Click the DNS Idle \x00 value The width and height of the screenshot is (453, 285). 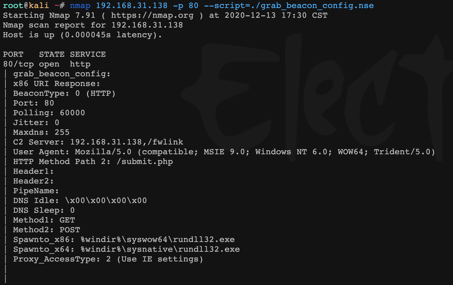click(x=106, y=200)
